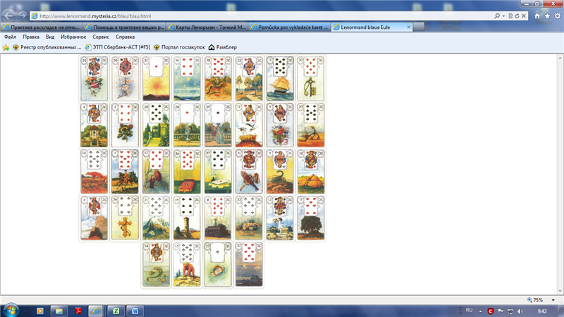564x317 pixels.
Task: Select card 14 Fox
Action: click(94, 171)
